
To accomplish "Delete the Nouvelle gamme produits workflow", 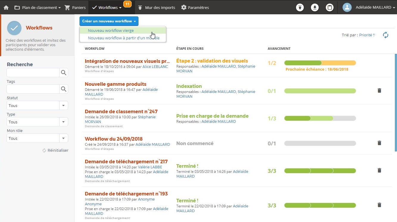I will click(379, 91).
